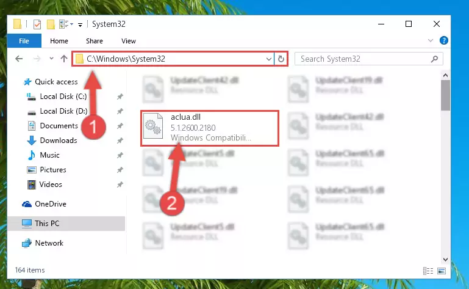The image size is (469, 289).
Task: Open Local Disk (C:) in sidebar
Action: click(63, 97)
